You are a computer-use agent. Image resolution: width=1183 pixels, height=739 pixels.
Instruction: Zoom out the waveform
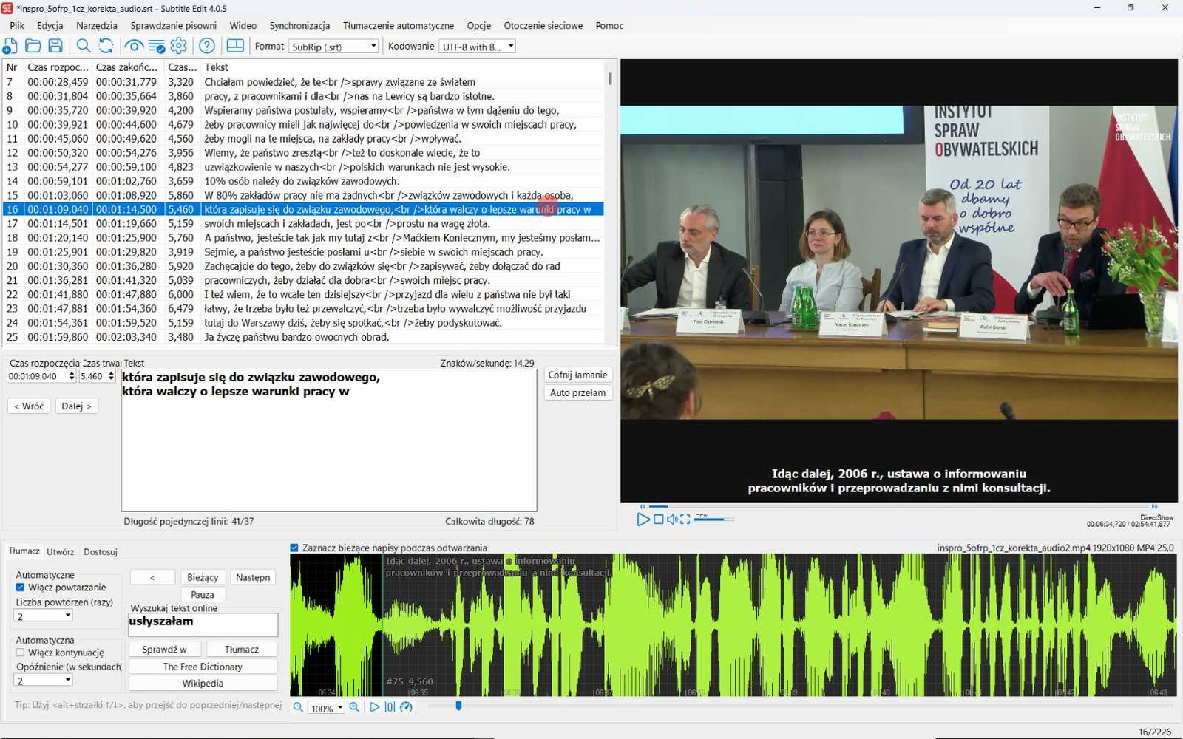(298, 707)
